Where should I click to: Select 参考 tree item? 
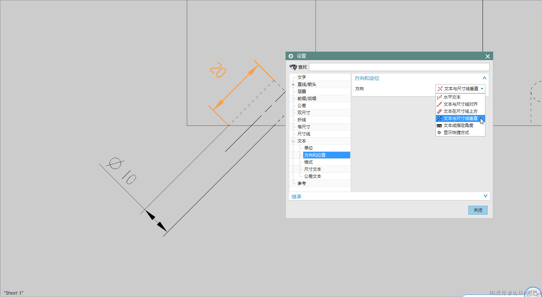[302, 184]
